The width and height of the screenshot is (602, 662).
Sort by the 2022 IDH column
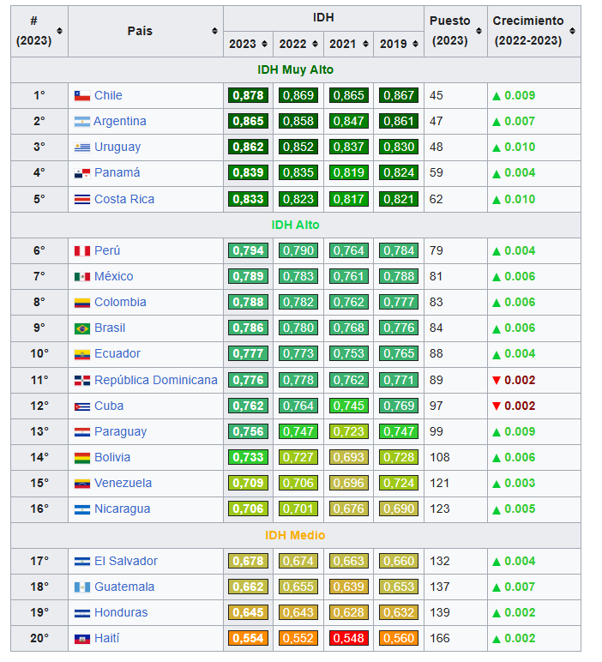pyautogui.click(x=315, y=44)
